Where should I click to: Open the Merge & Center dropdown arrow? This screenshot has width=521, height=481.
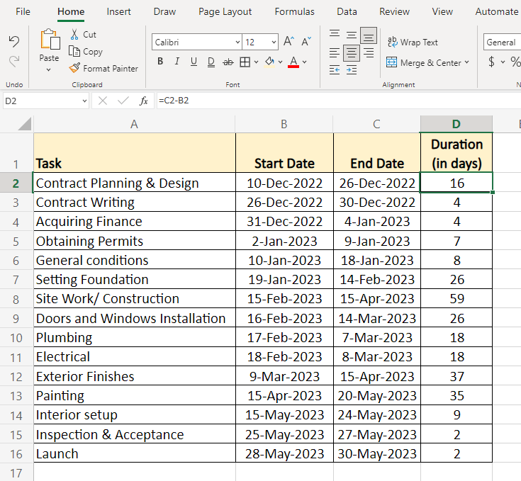click(467, 63)
